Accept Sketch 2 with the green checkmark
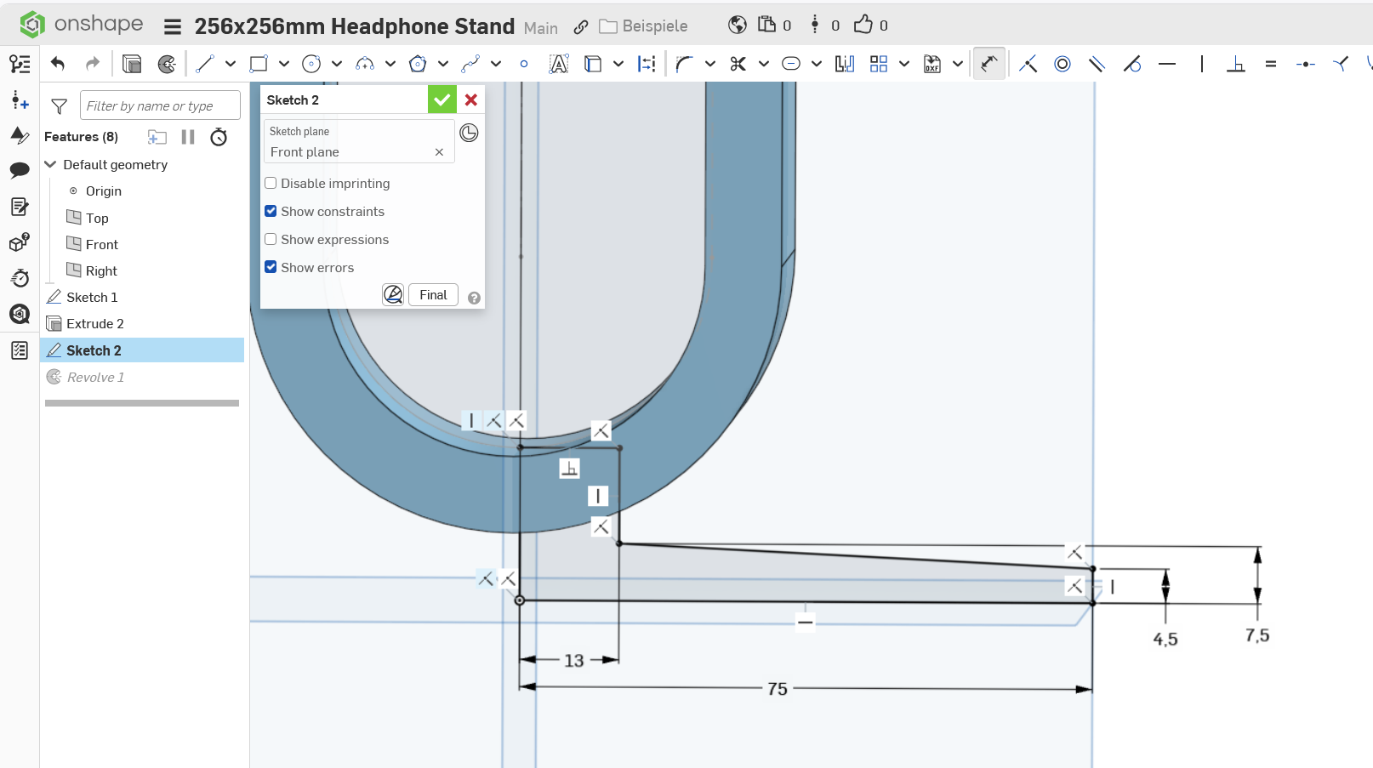The height and width of the screenshot is (768, 1373). click(442, 100)
